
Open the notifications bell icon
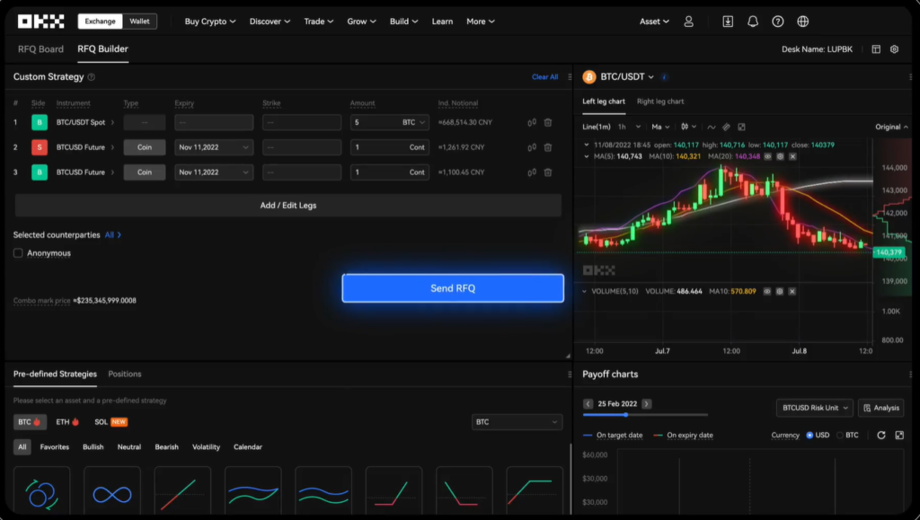point(753,22)
